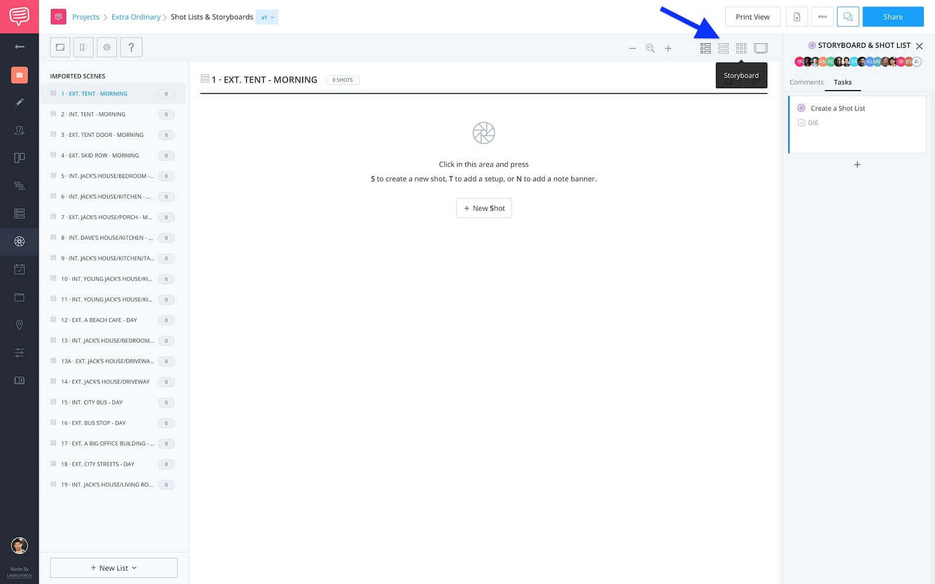Click the user avatar in the sidebar
935x584 pixels.
point(19,545)
